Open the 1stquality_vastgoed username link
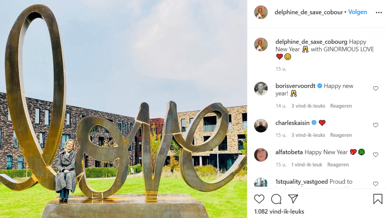This screenshot has width=387, height=218. point(302,182)
